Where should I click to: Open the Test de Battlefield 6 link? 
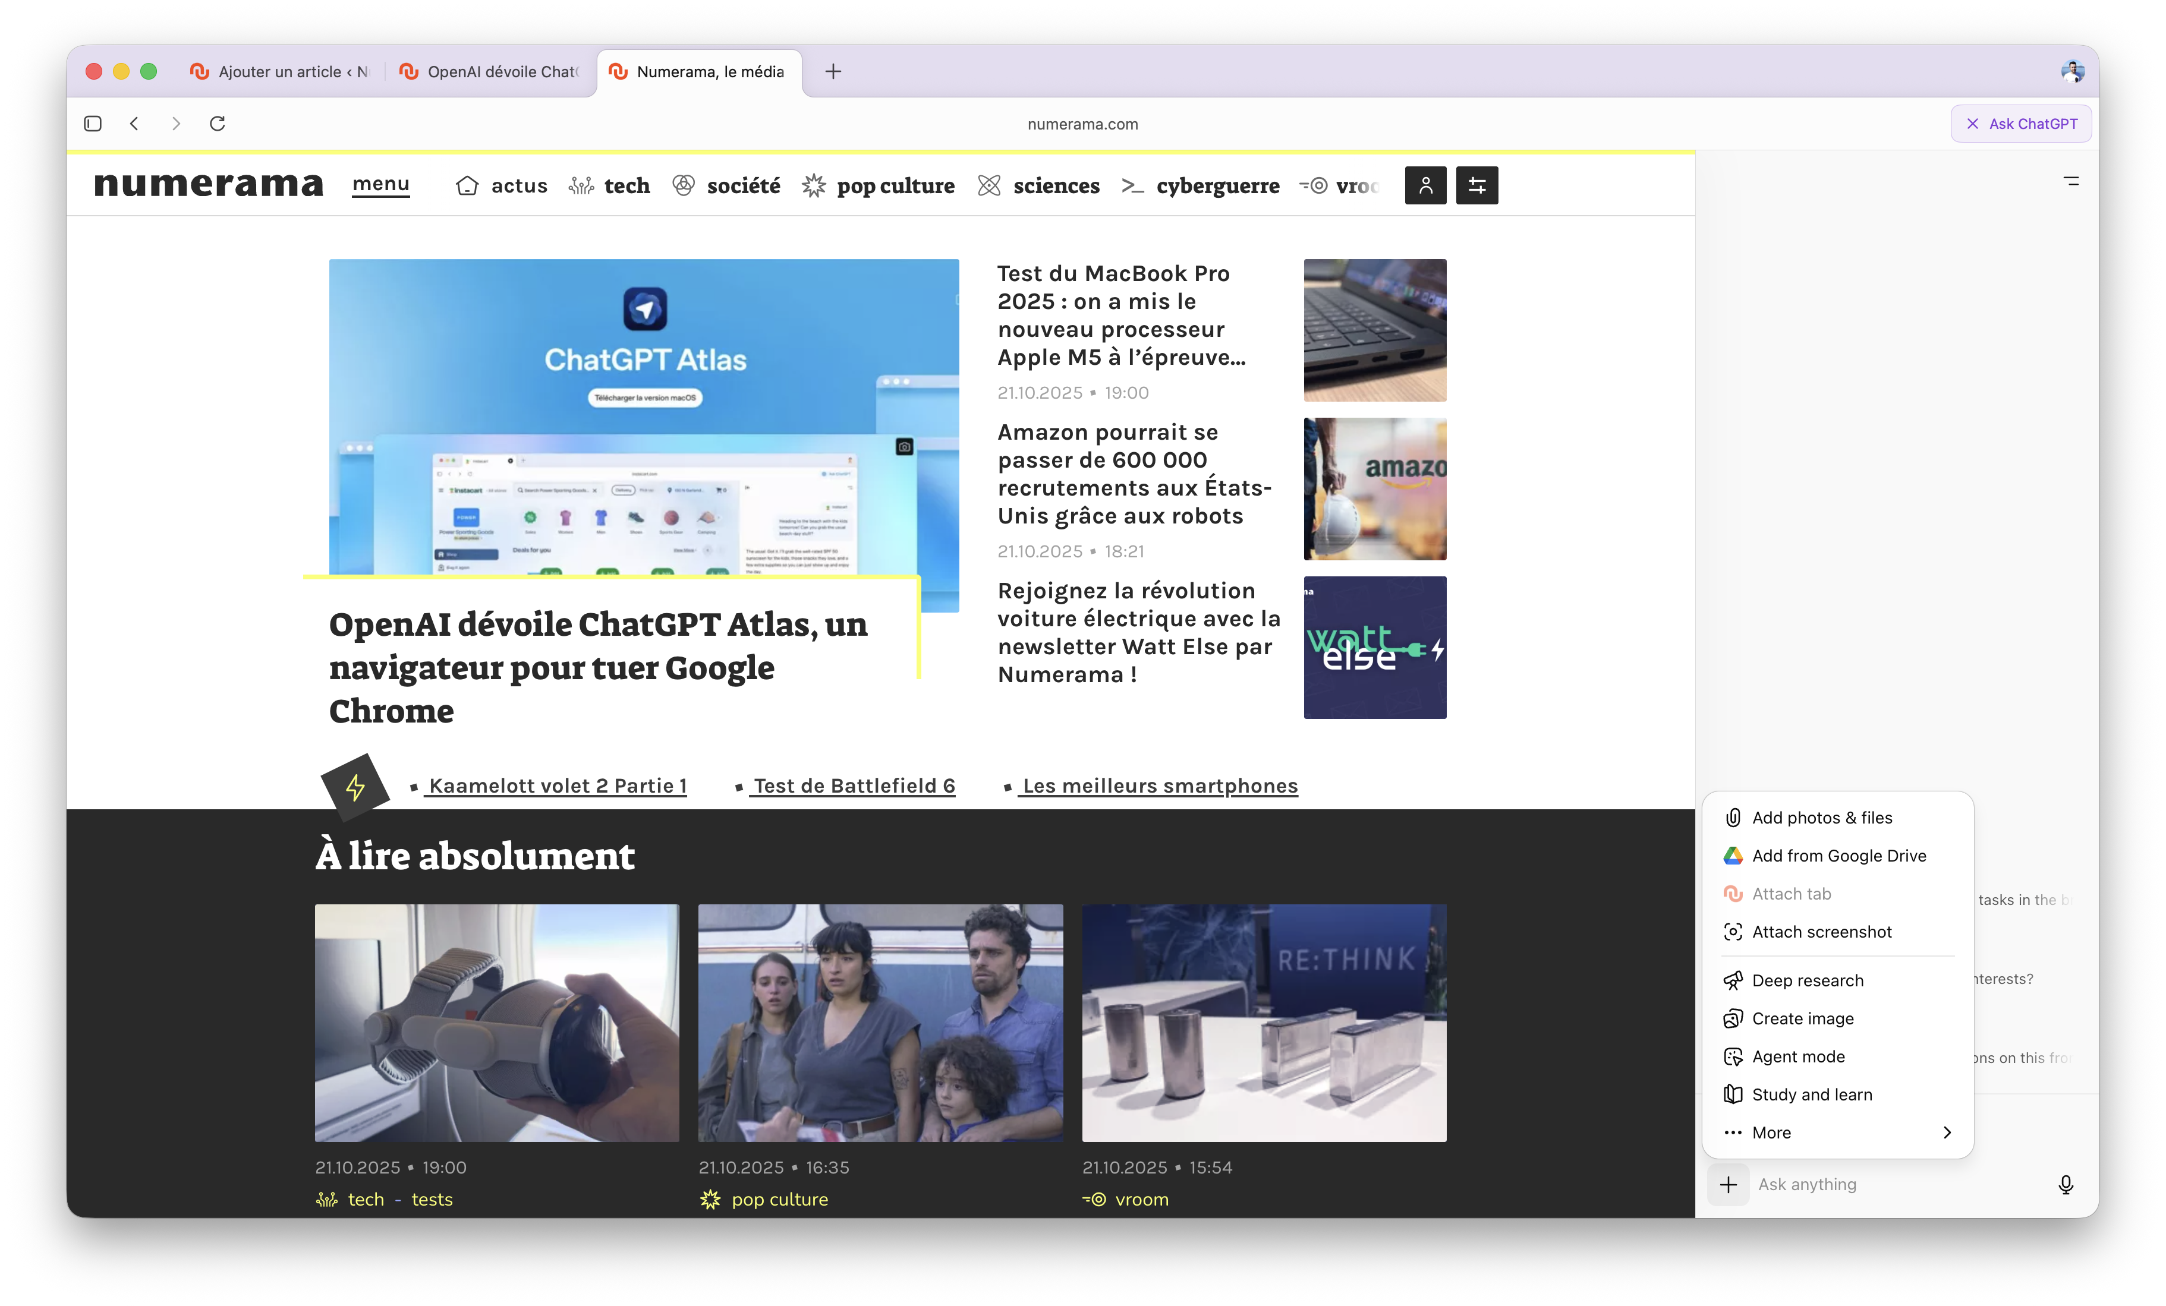(854, 786)
